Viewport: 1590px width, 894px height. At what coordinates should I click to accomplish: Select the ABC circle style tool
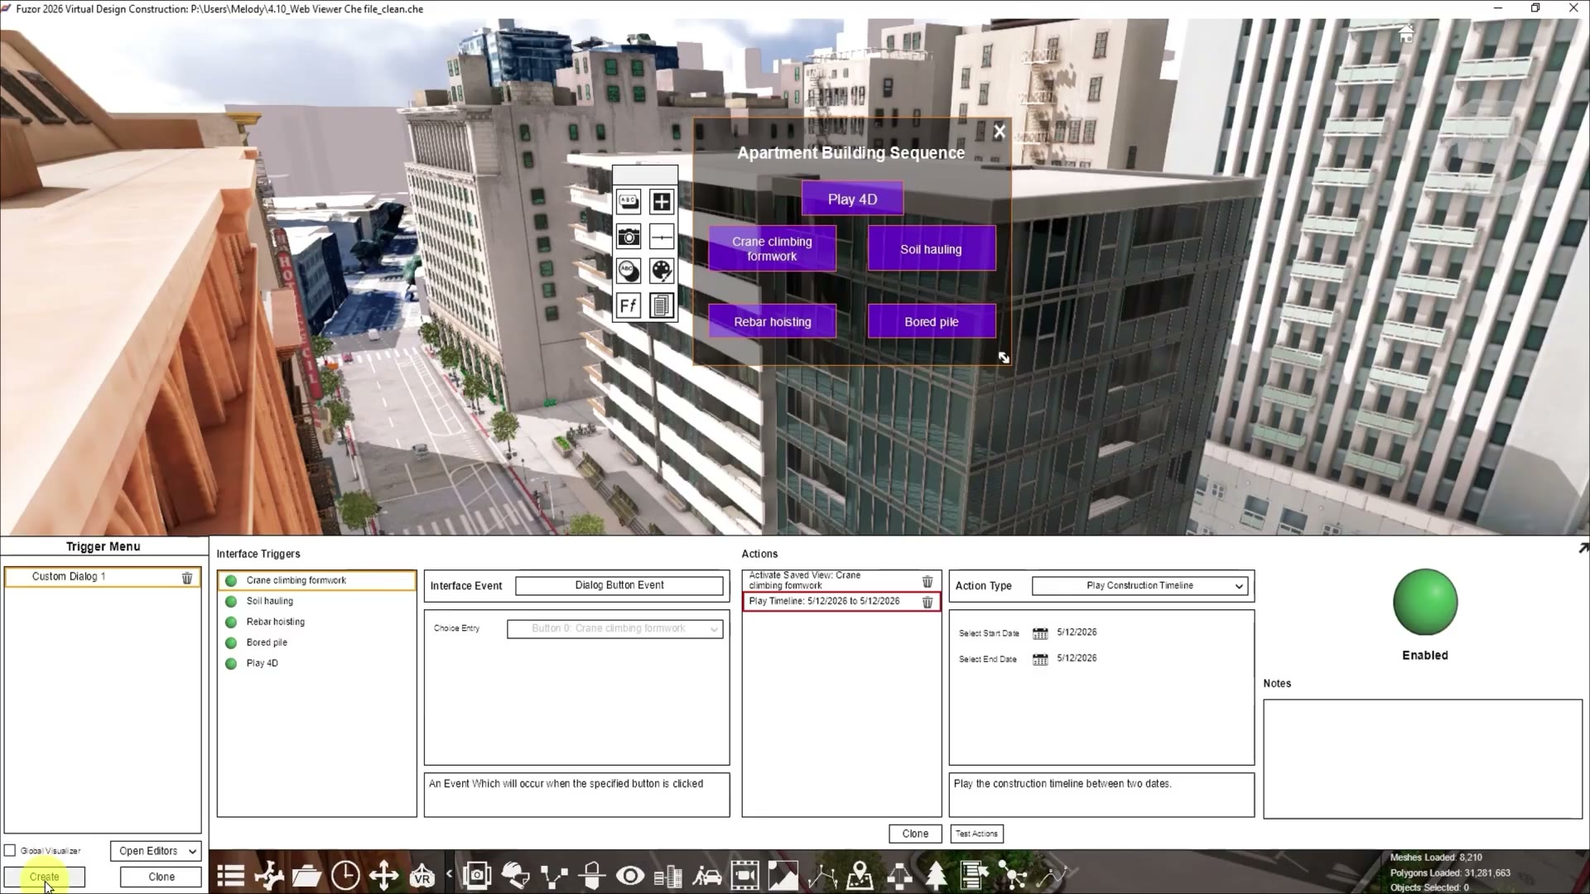click(x=629, y=271)
